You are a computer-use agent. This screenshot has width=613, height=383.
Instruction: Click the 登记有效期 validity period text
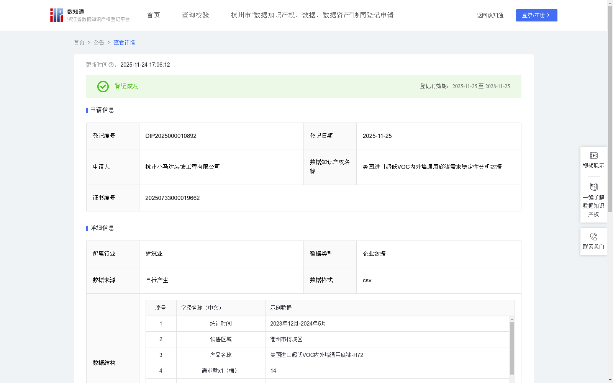pos(465,87)
